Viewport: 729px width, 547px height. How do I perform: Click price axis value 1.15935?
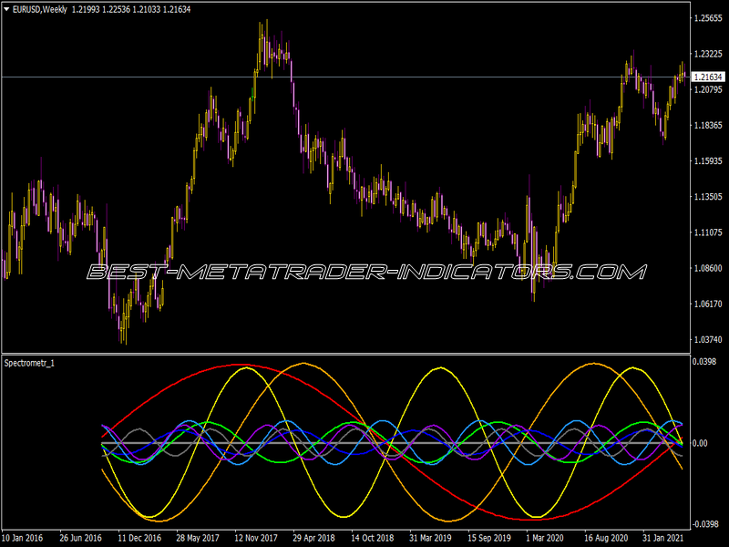(708, 161)
